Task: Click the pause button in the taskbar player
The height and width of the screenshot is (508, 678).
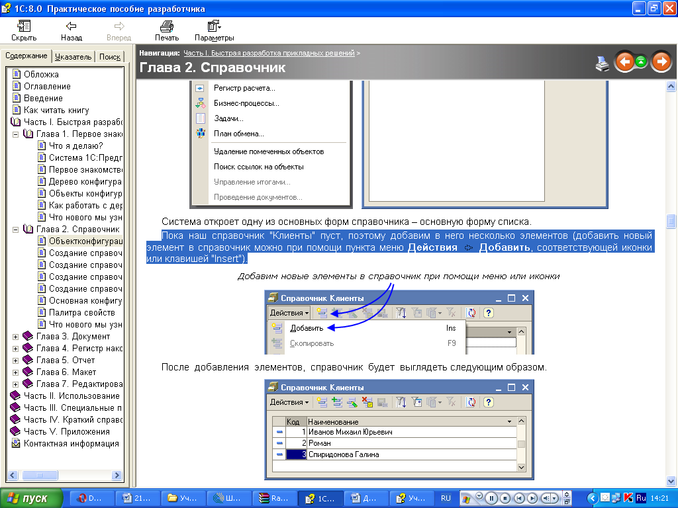Action: (492, 499)
